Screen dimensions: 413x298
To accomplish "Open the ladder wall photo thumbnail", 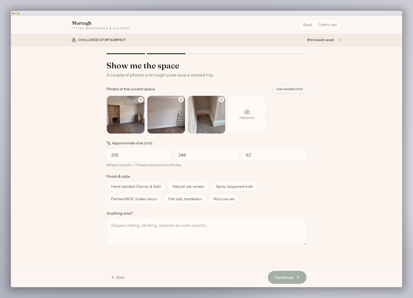I will (166, 115).
